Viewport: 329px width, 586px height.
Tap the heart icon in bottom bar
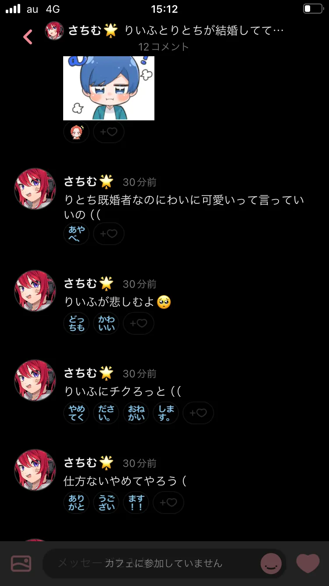tap(308, 563)
